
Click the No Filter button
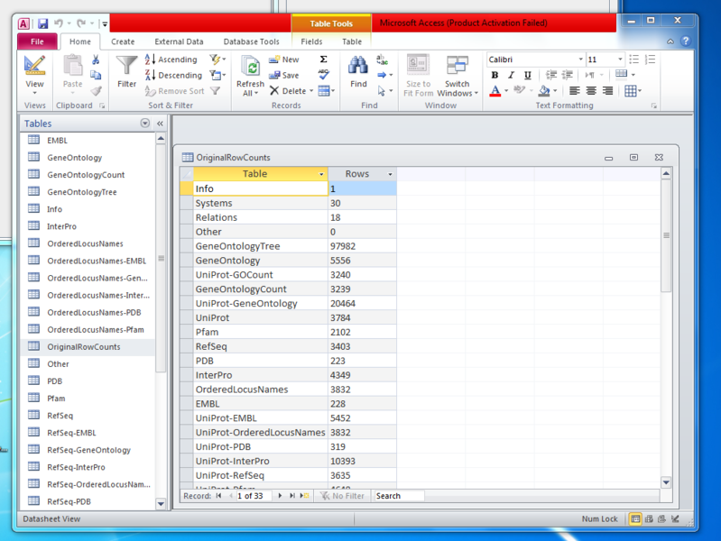[342, 496]
